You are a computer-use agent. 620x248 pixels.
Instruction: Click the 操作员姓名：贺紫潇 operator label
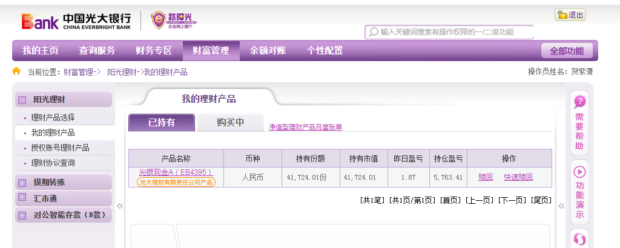[560, 72]
